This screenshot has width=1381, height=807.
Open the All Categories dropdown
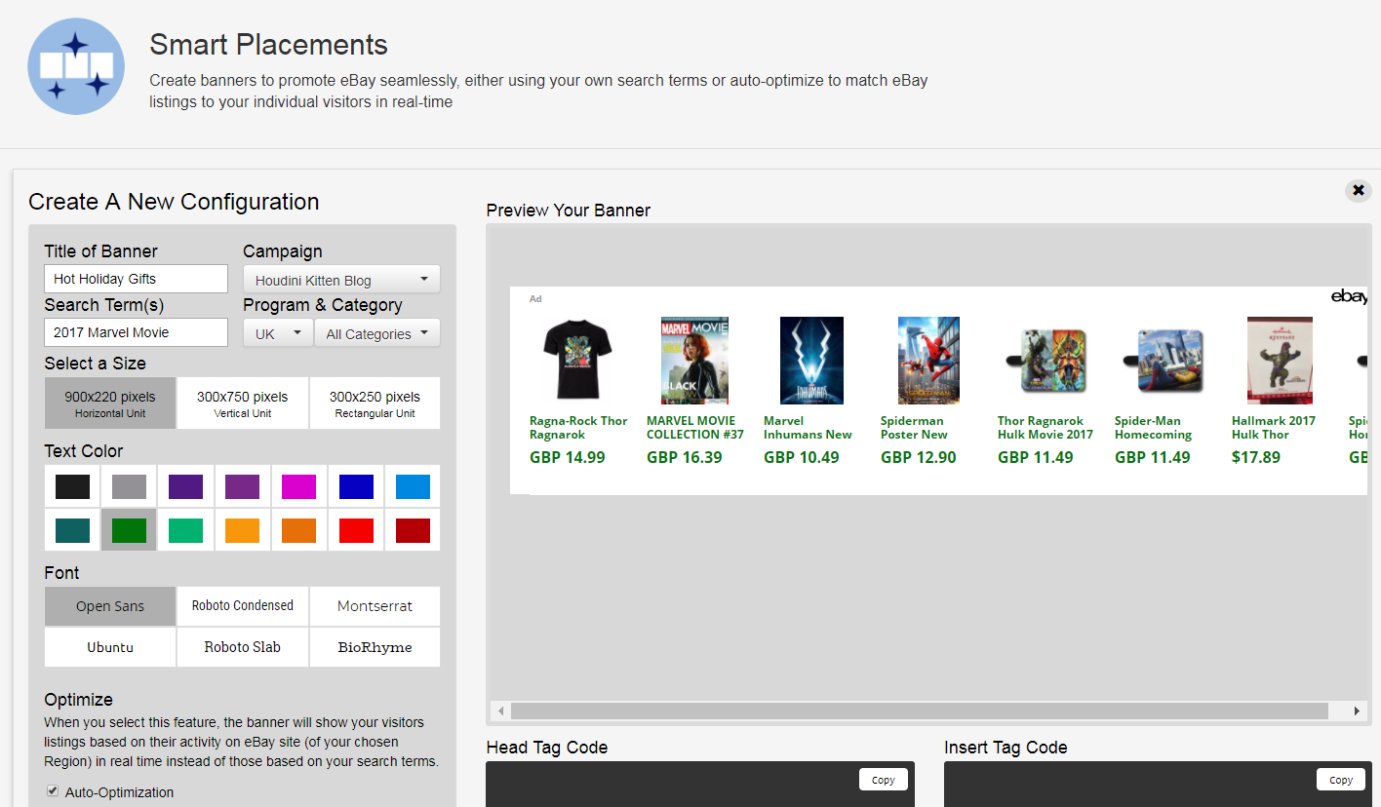click(x=377, y=333)
